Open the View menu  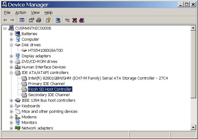tap(35, 13)
